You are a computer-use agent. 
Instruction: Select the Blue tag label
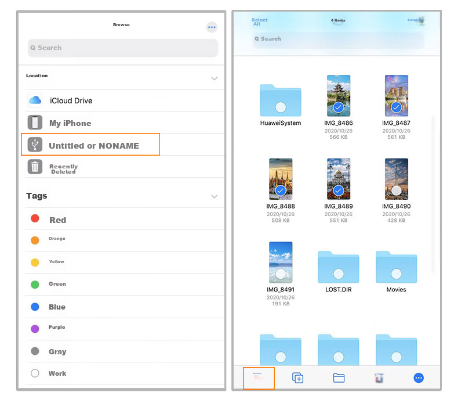[57, 307]
